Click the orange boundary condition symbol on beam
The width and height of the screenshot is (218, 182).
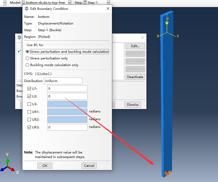(168, 173)
